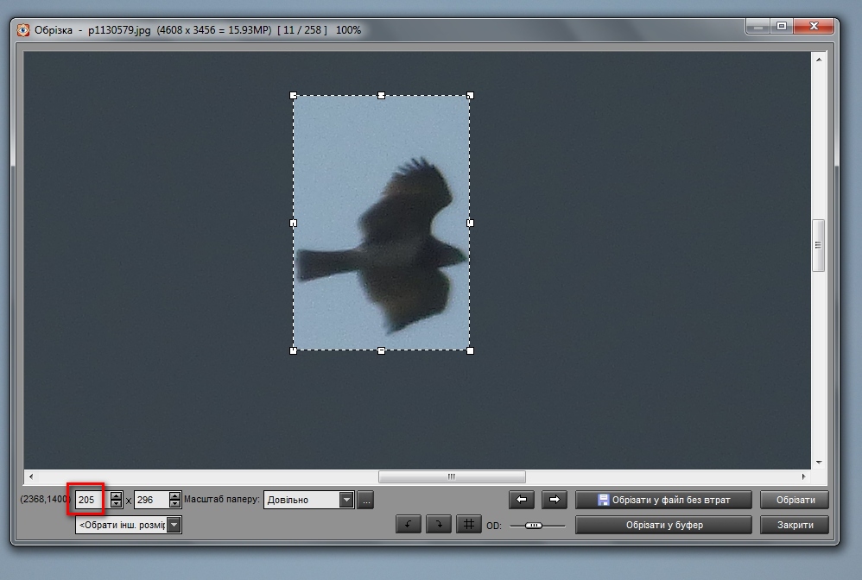Click the previous image left arrow button
The height and width of the screenshot is (580, 862).
click(522, 500)
